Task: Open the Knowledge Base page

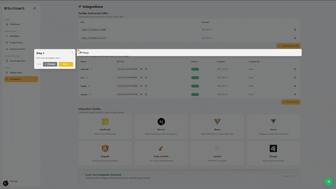Action: pos(17,61)
